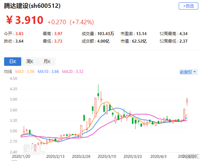Switch to the 周K weekly chart tab
This screenshot has height=161, width=202.
tap(30, 61)
